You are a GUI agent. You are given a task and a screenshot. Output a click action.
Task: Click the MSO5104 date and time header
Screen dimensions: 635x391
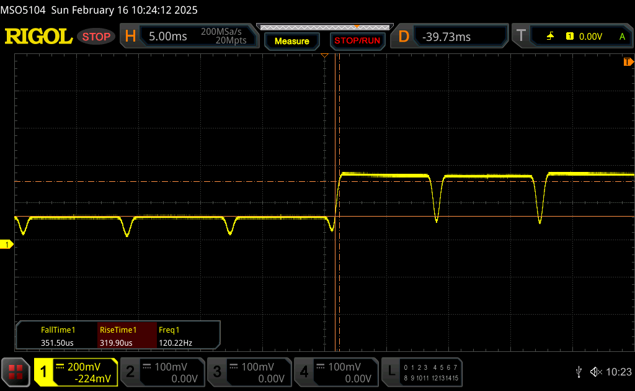click(99, 10)
